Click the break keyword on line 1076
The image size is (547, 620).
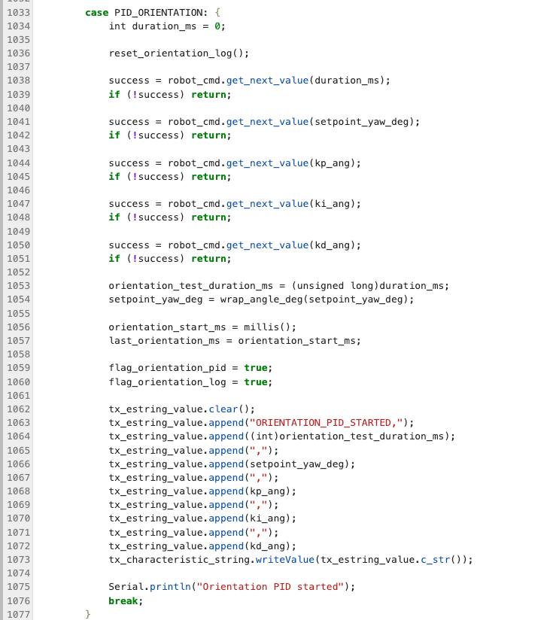[123, 600]
